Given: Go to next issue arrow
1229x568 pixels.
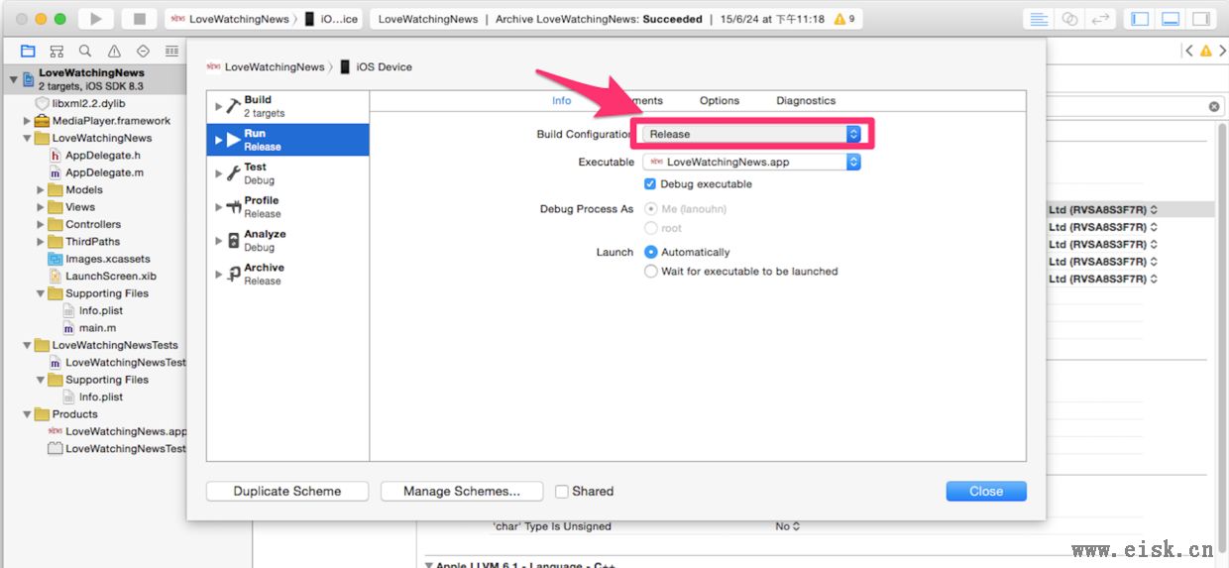Looking at the screenshot, I should click(x=1222, y=51).
